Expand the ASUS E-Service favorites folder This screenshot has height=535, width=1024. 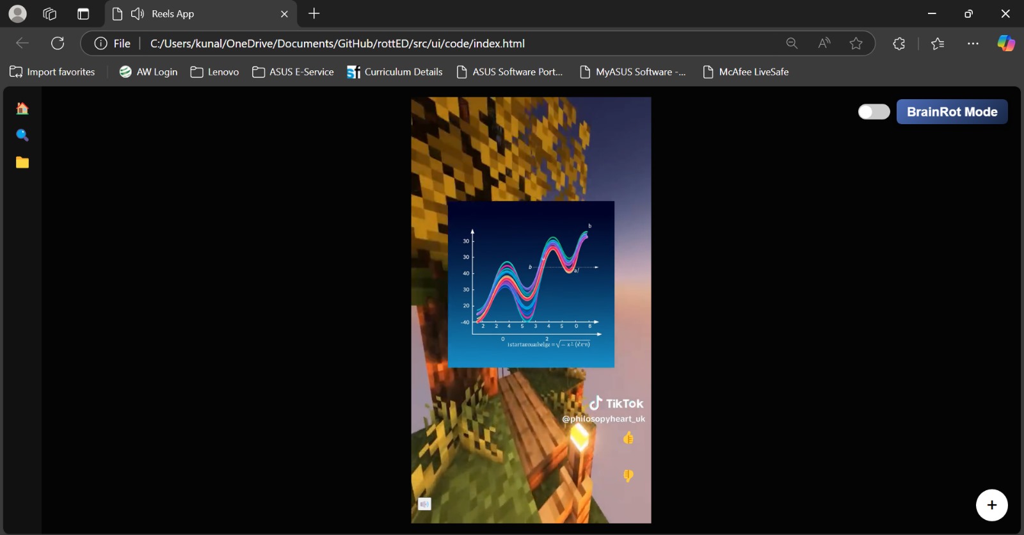click(x=293, y=72)
